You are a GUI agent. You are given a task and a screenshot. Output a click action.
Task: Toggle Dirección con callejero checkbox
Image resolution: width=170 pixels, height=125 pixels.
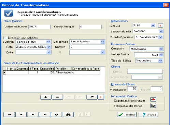(x=5, y=38)
